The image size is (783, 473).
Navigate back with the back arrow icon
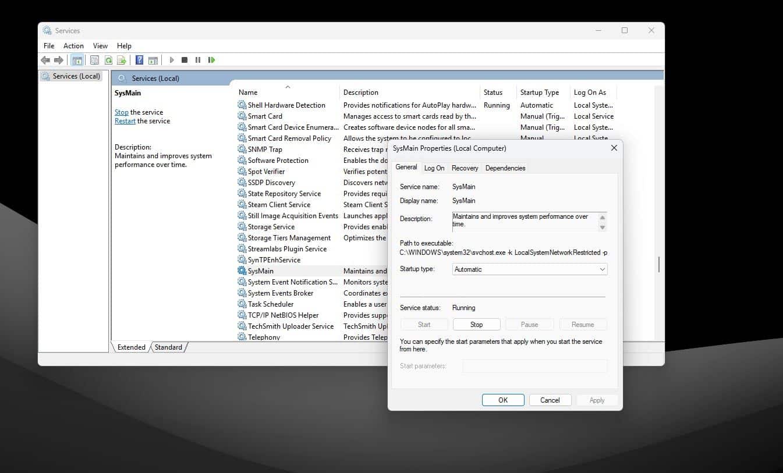(45, 59)
